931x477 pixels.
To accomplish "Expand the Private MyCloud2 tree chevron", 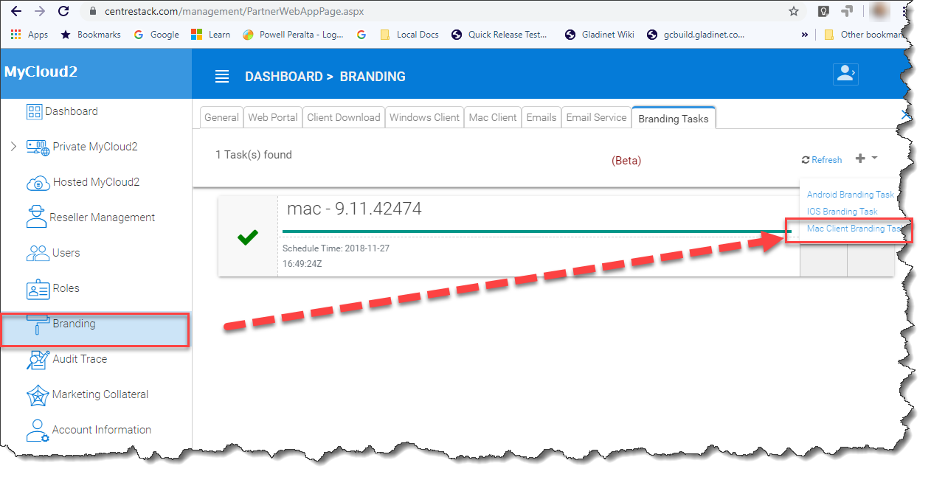I will [x=13, y=147].
